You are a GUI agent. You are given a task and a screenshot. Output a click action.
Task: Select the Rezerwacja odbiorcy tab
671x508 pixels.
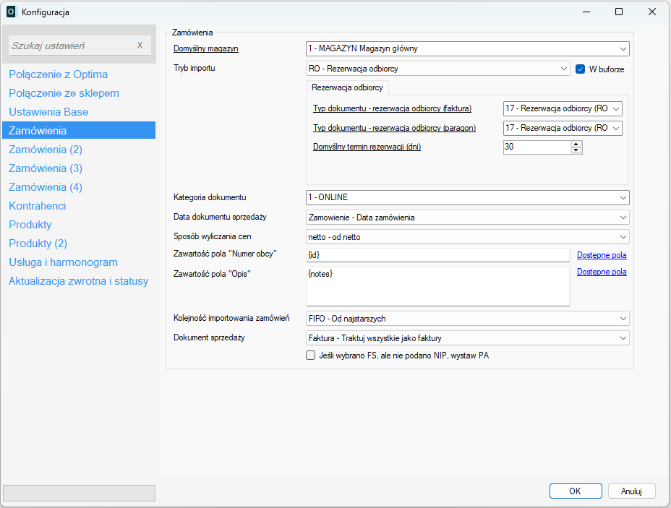point(347,87)
